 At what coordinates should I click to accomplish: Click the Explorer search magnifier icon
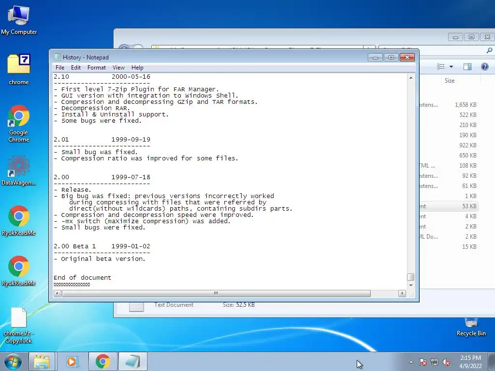[x=489, y=50]
